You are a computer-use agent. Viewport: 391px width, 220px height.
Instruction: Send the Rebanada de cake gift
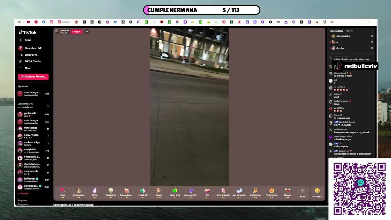(126, 193)
